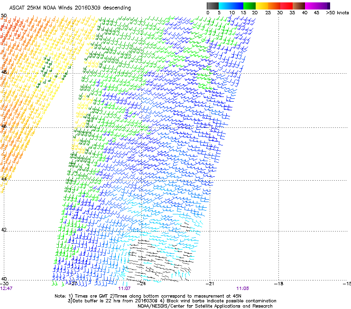The image size is (351, 309).
Task: Click the cyan 5-10 knots legend swatch
Action: tap(225, 6)
